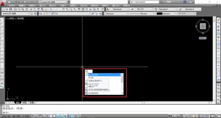Toggle Lineweight display in status bar
The height and width of the screenshot is (118, 221).
click(x=69, y=116)
